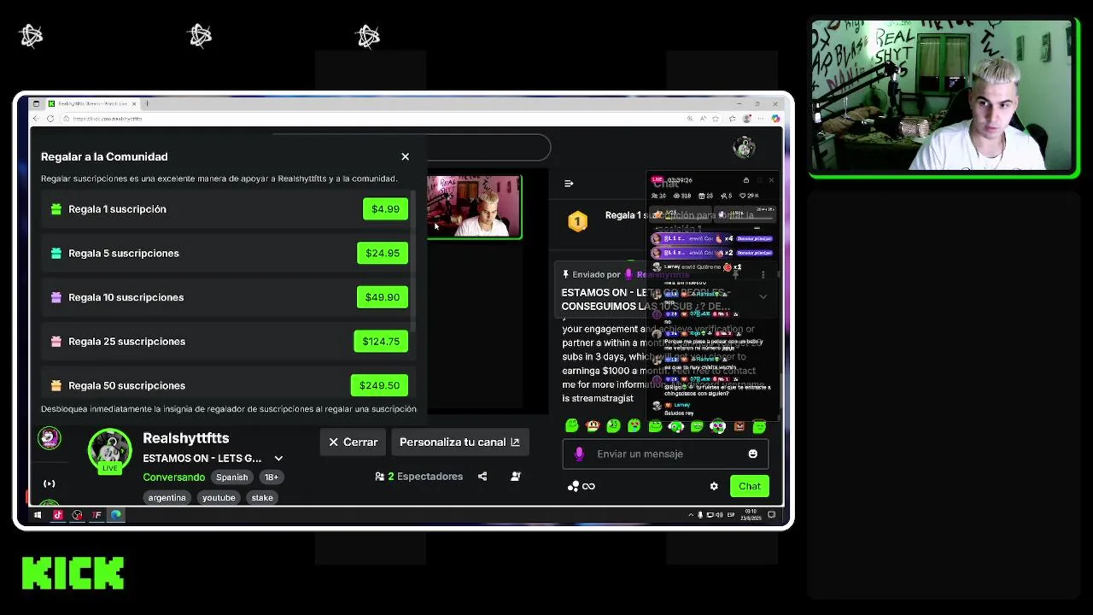The width and height of the screenshot is (1093, 615).
Task: Click the lock icon on floating chat overlay
Action: tap(745, 180)
